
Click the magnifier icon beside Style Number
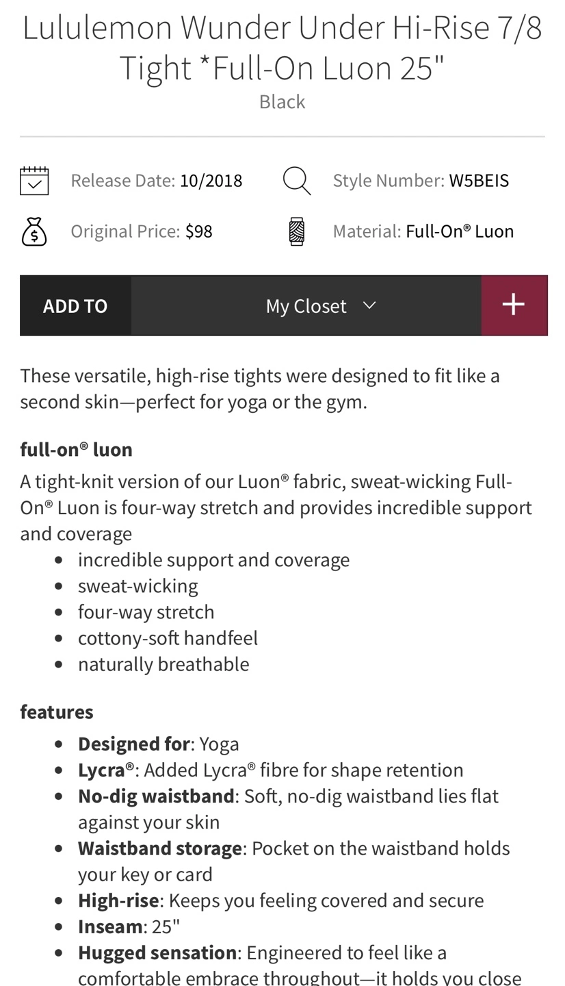[297, 181]
